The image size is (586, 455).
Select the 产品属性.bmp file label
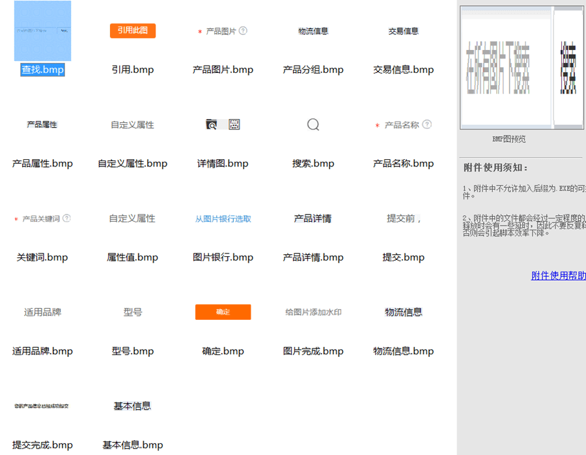coord(42,164)
